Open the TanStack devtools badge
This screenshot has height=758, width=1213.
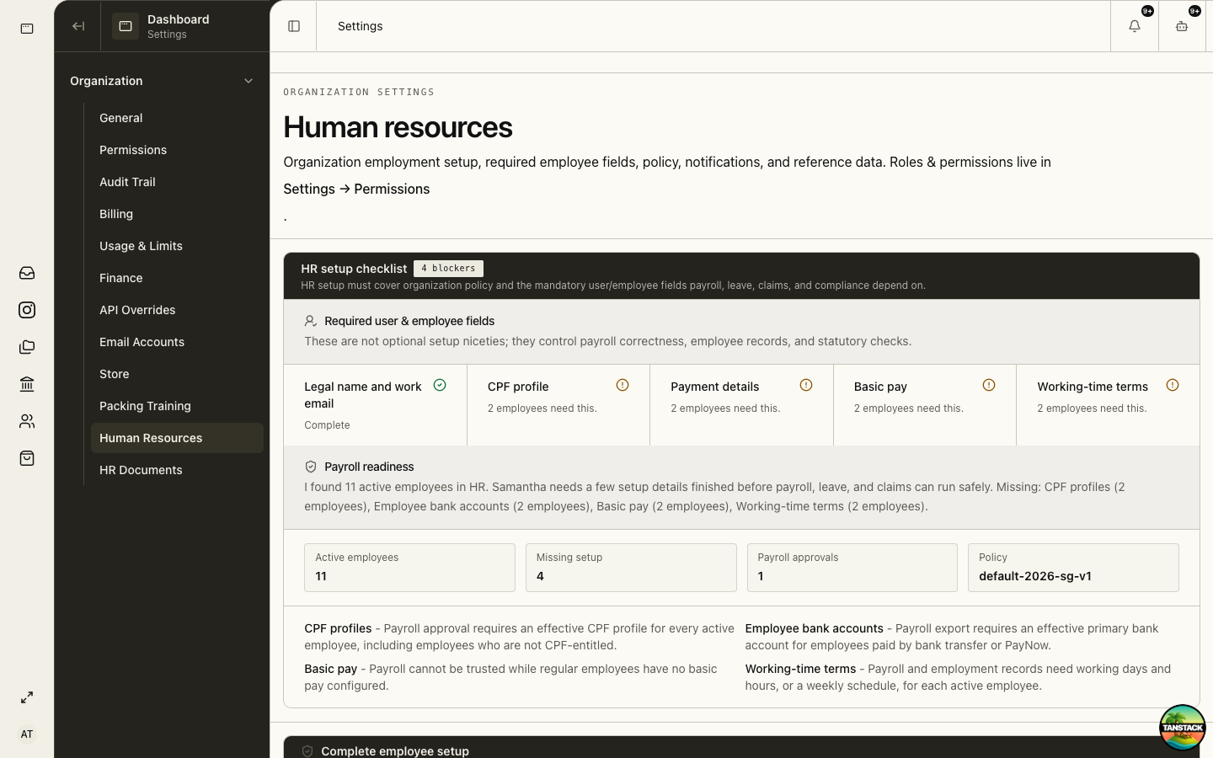click(1182, 728)
